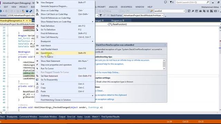
Task: Click the Open exception settings link
Action: click(104, 99)
